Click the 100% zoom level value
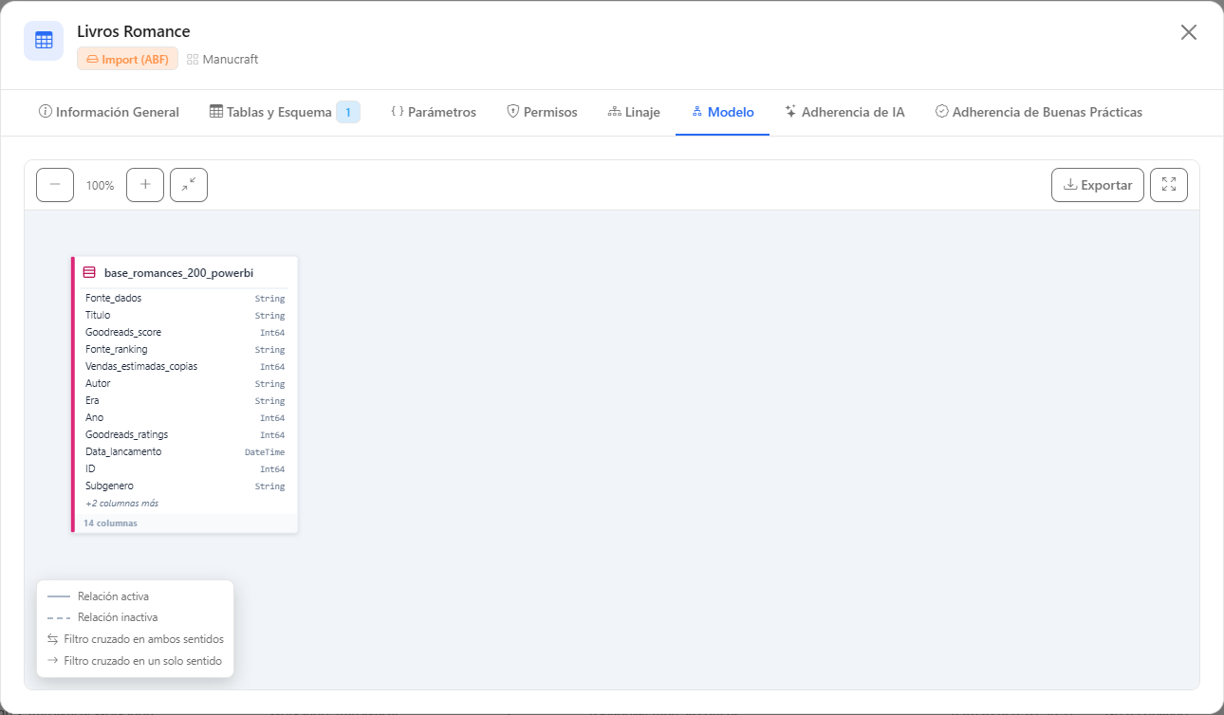The width and height of the screenshot is (1224, 715). click(100, 186)
